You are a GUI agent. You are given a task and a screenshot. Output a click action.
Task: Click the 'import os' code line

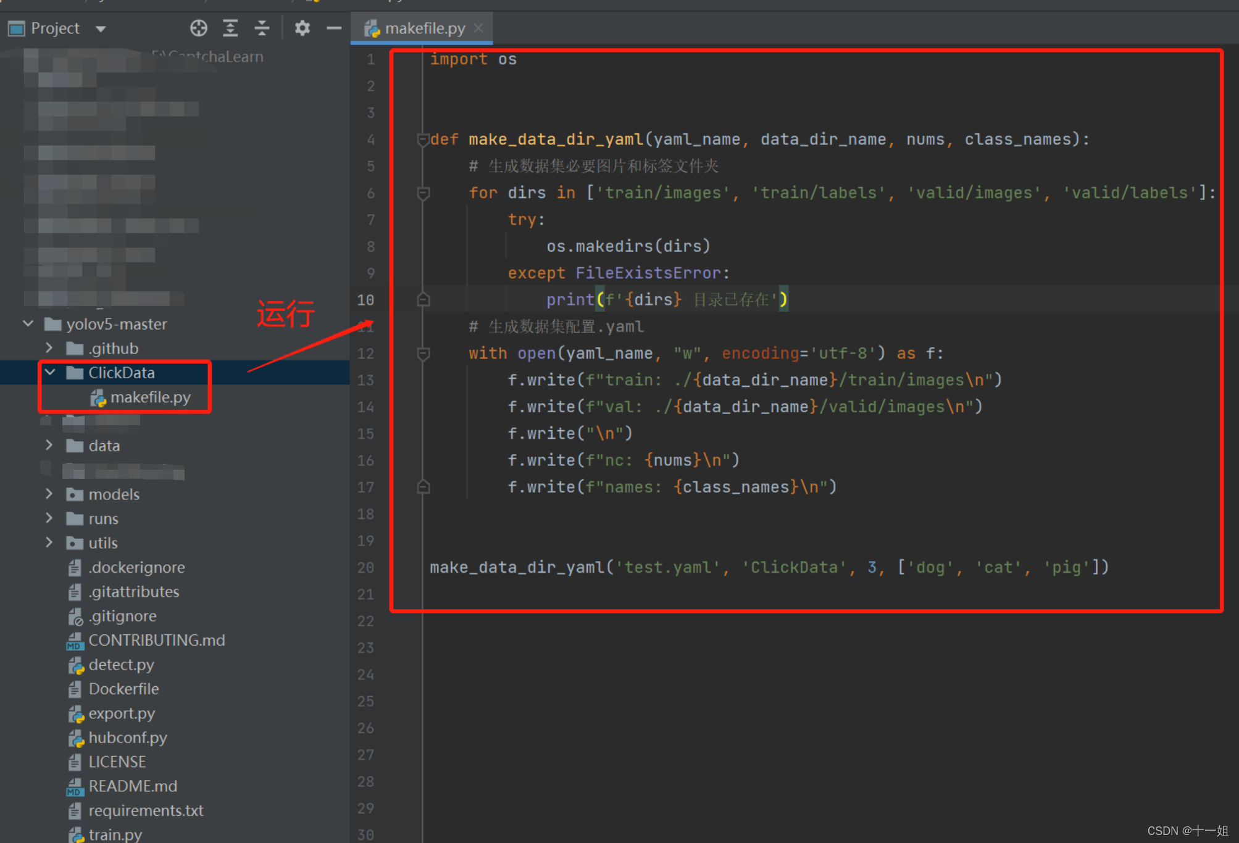pos(473,59)
